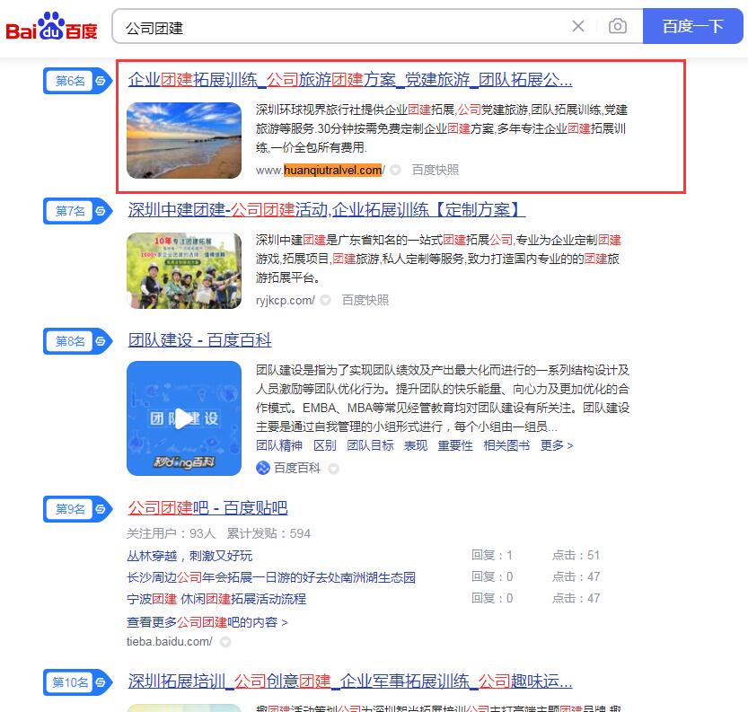The height and width of the screenshot is (712, 748).
Task: Click the 第10名 rank badge
Action: point(77,682)
